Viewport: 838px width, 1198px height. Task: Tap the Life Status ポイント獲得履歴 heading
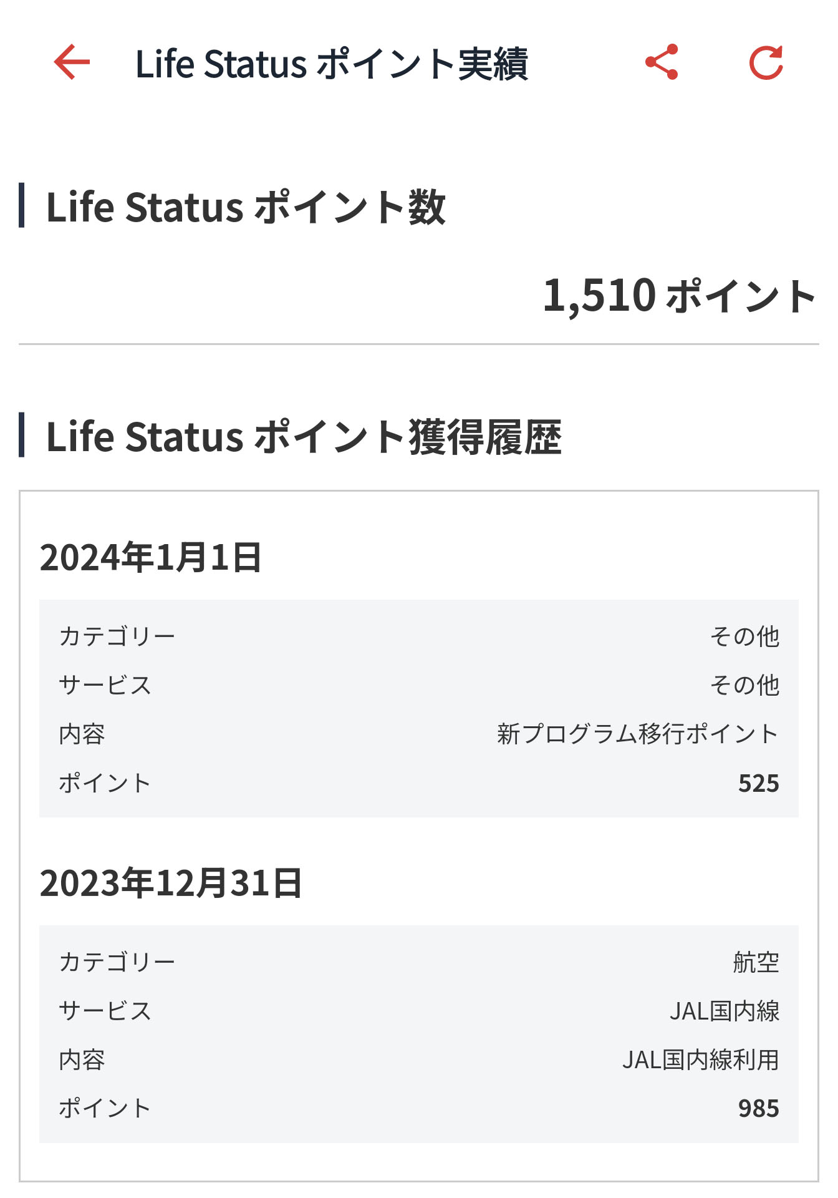pyautogui.click(x=304, y=436)
